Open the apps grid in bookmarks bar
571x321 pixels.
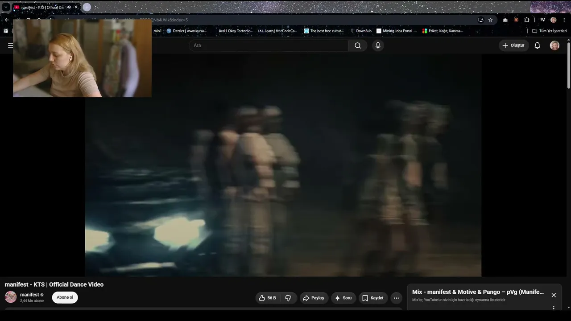(x=6, y=31)
